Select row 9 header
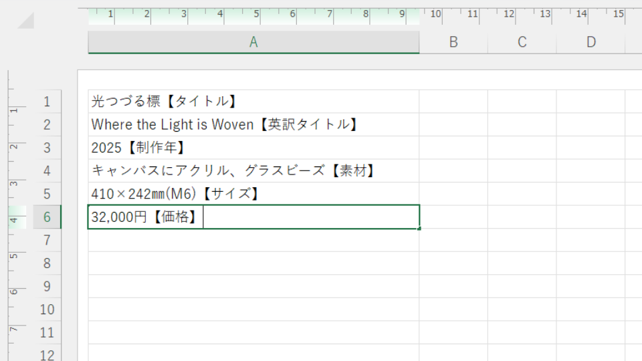Screen dimensions: 642x361 [47, 286]
